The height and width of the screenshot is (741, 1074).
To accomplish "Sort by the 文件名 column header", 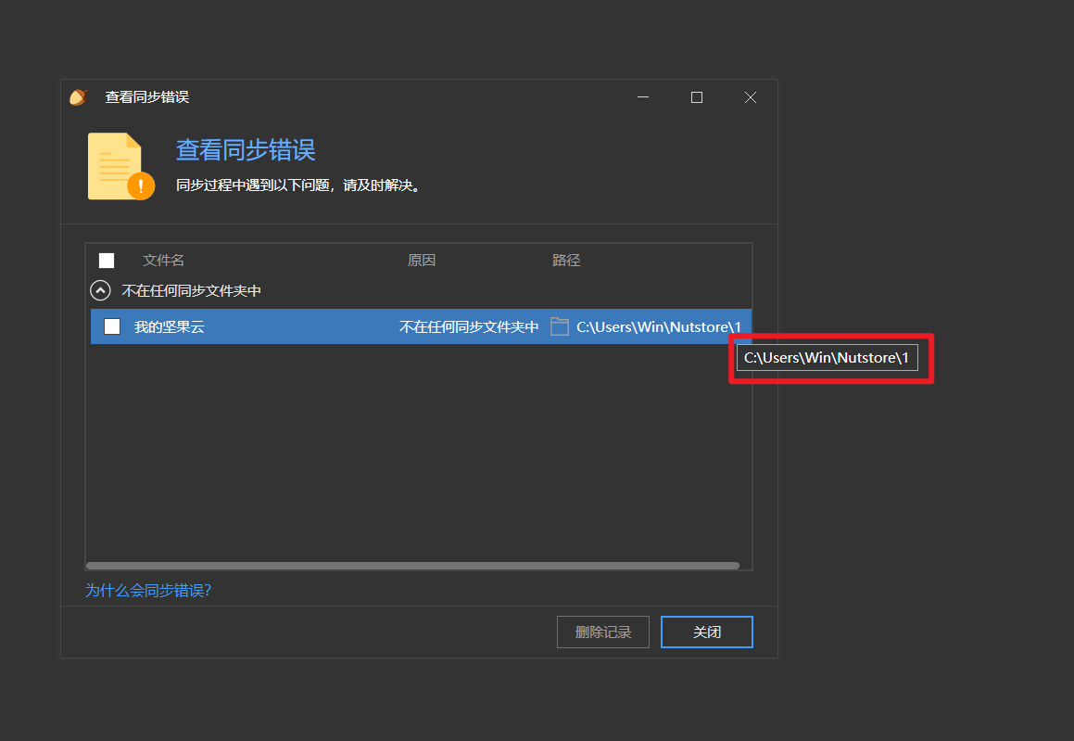I will [163, 261].
